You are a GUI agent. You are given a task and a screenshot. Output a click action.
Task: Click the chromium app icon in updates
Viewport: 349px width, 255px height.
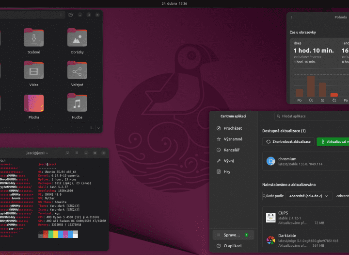[x=270, y=161]
